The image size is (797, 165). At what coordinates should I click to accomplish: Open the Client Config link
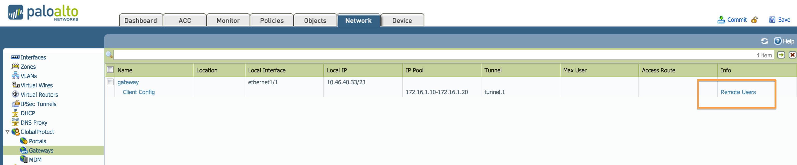pos(139,92)
